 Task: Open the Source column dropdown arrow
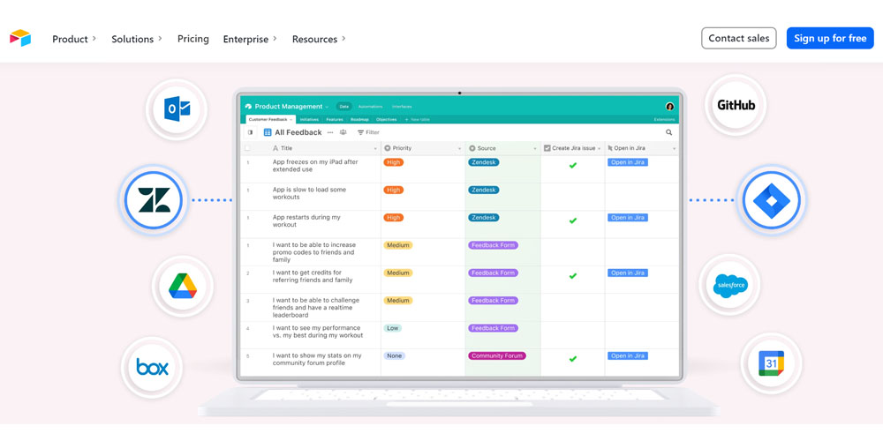tap(535, 148)
